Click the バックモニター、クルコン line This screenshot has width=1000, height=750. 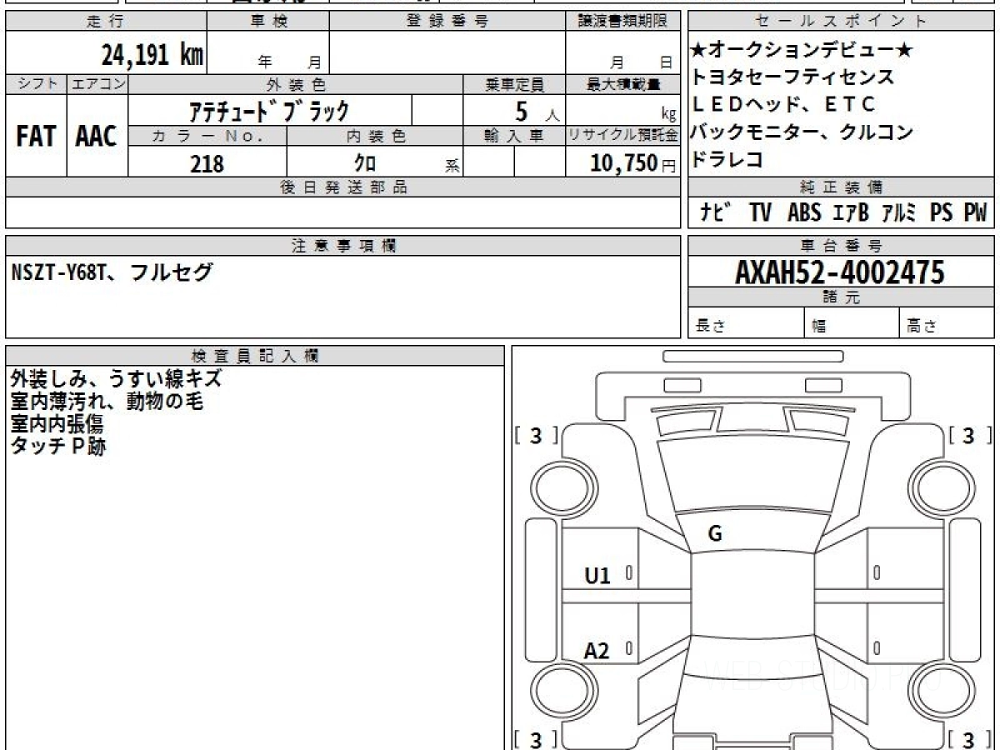coord(802,132)
